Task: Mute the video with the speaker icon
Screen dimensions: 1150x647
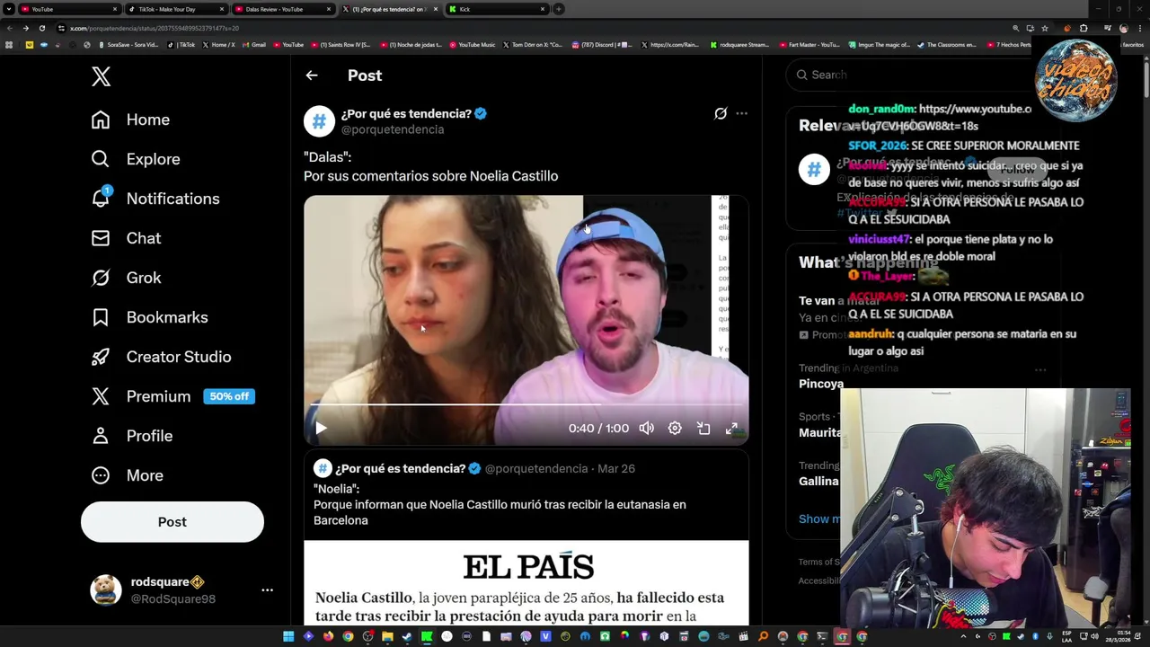Action: pos(646,429)
